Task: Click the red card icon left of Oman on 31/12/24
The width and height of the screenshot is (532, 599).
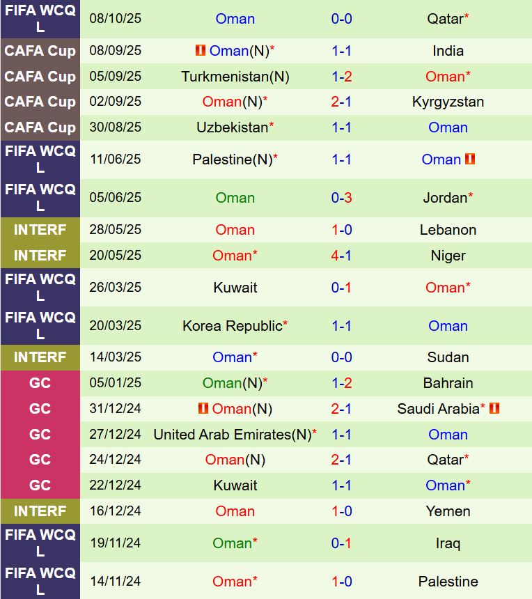Action: pos(203,409)
